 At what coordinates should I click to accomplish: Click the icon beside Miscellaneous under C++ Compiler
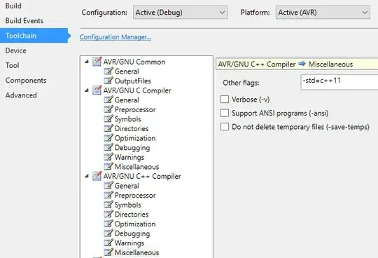108,252
